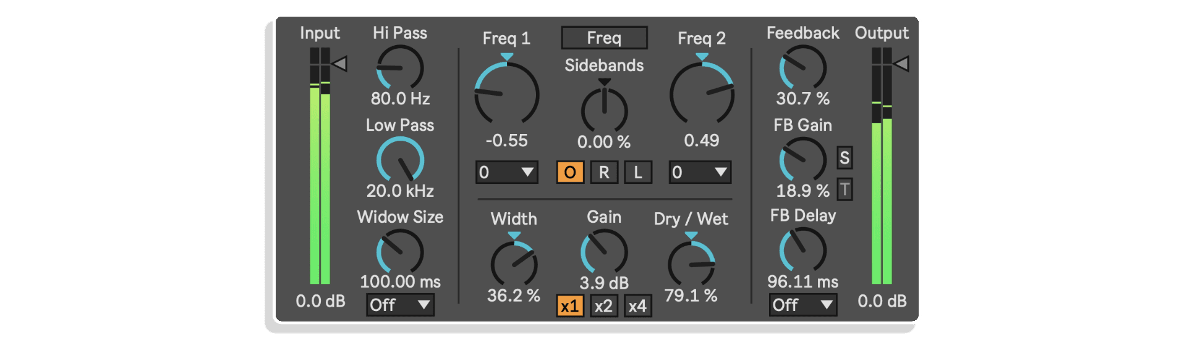The image size is (1187, 340).
Task: Expand the Window Size sync Off dropdown
Action: click(400, 305)
